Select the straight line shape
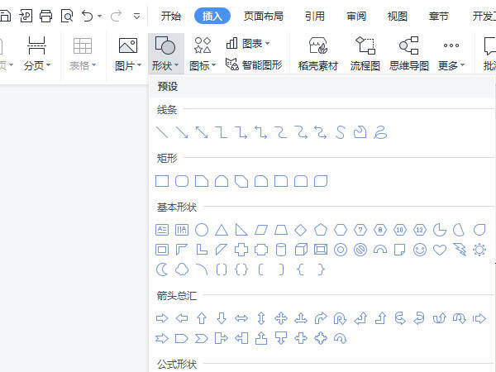 coord(162,132)
